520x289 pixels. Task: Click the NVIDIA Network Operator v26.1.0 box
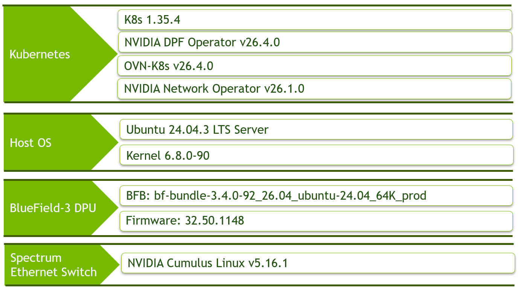(314, 89)
